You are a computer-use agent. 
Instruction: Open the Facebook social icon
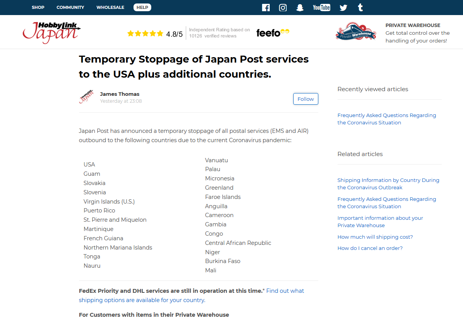tap(266, 7)
